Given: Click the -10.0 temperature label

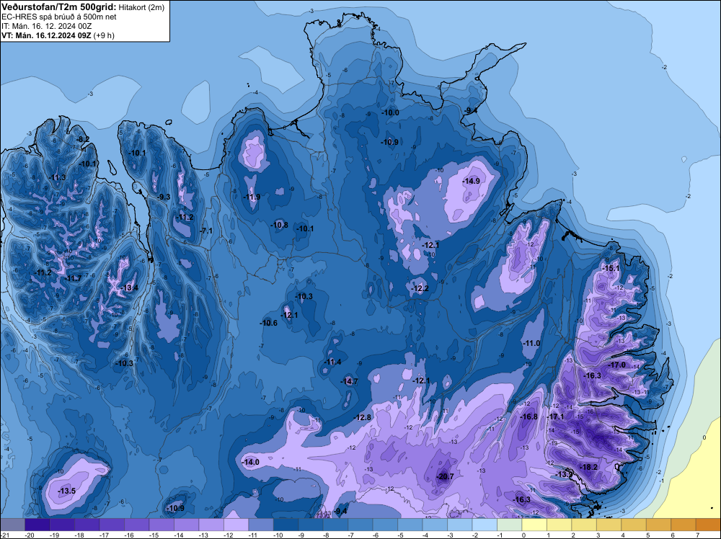Looking at the screenshot, I should click(390, 112).
